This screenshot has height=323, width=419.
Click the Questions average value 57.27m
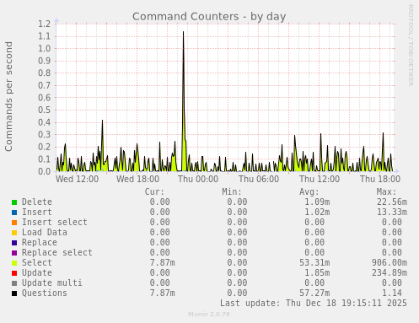point(314,293)
